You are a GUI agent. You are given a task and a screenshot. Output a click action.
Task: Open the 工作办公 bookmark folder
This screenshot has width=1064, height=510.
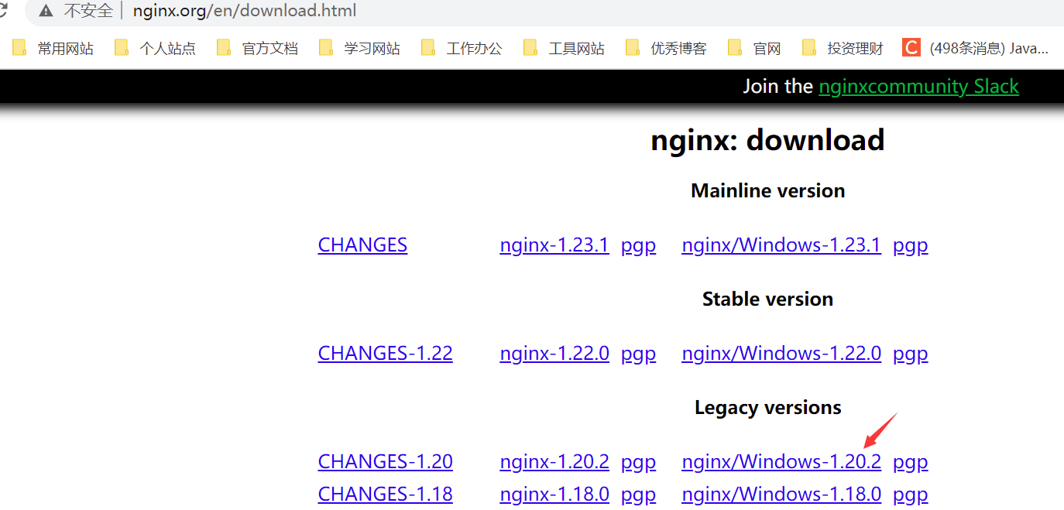point(462,48)
